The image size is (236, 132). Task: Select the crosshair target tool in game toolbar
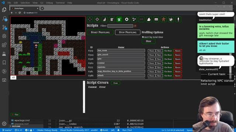point(97,19)
